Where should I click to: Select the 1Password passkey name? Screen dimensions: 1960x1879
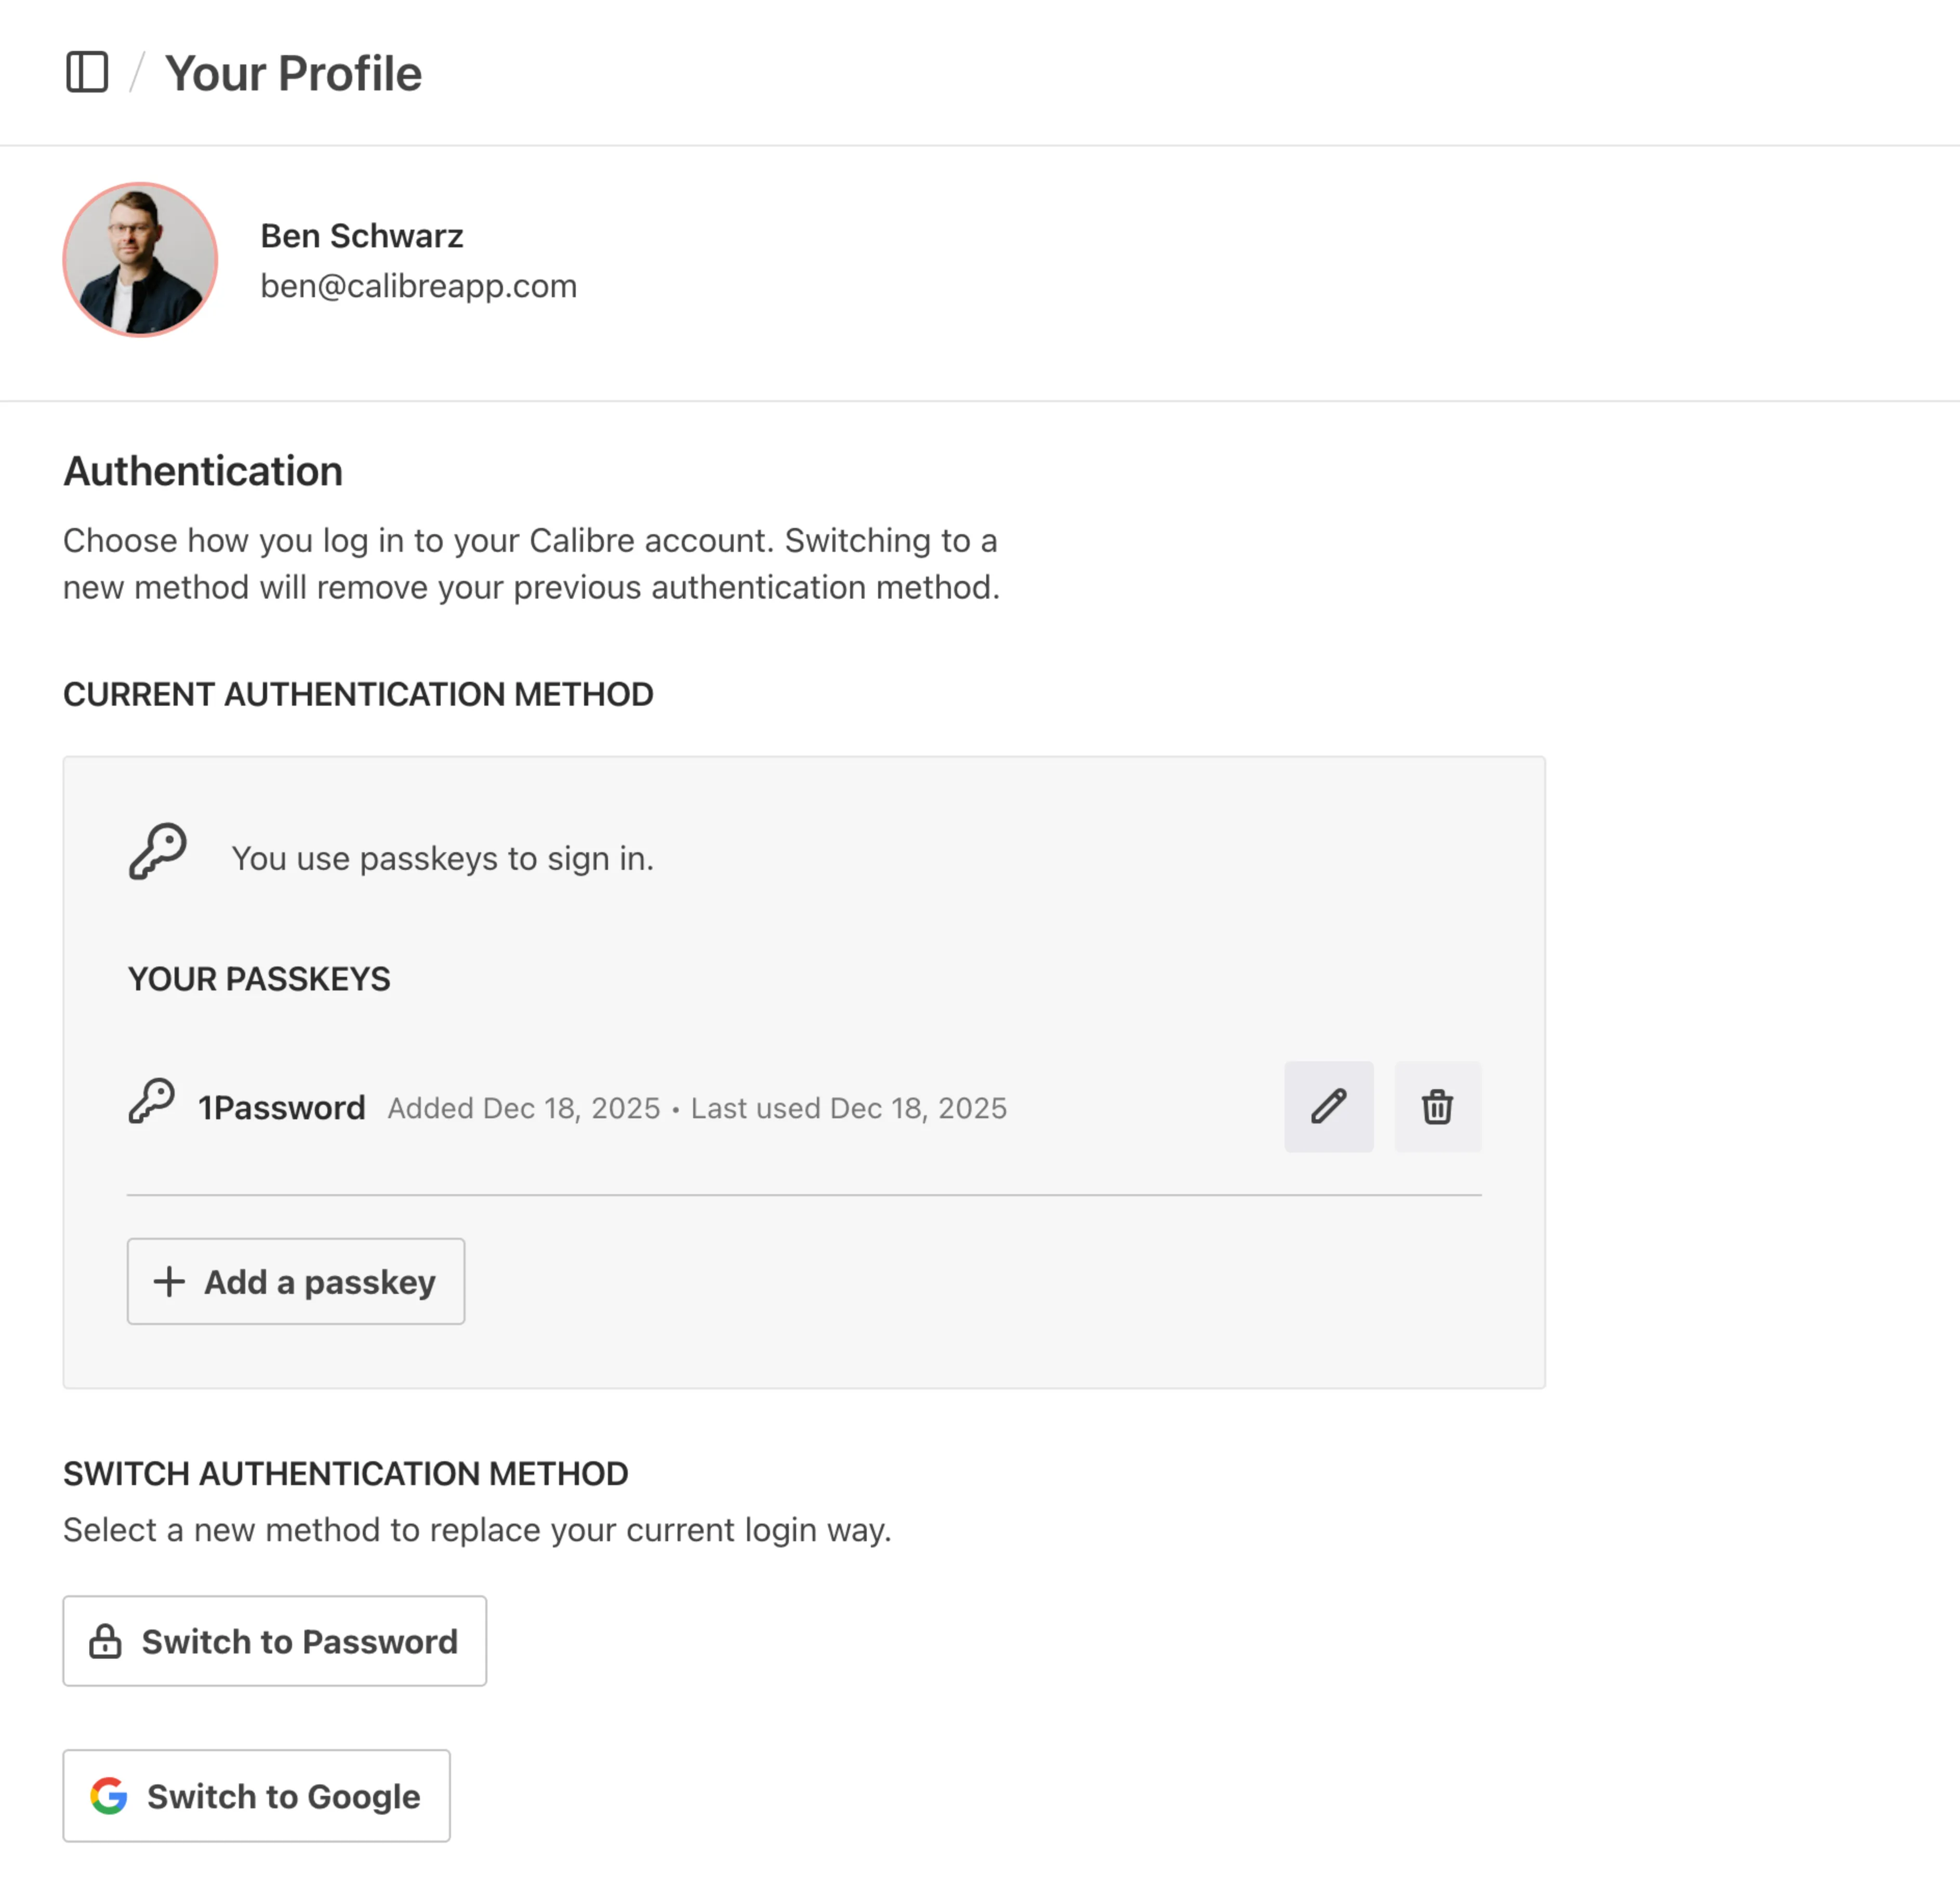(281, 1108)
